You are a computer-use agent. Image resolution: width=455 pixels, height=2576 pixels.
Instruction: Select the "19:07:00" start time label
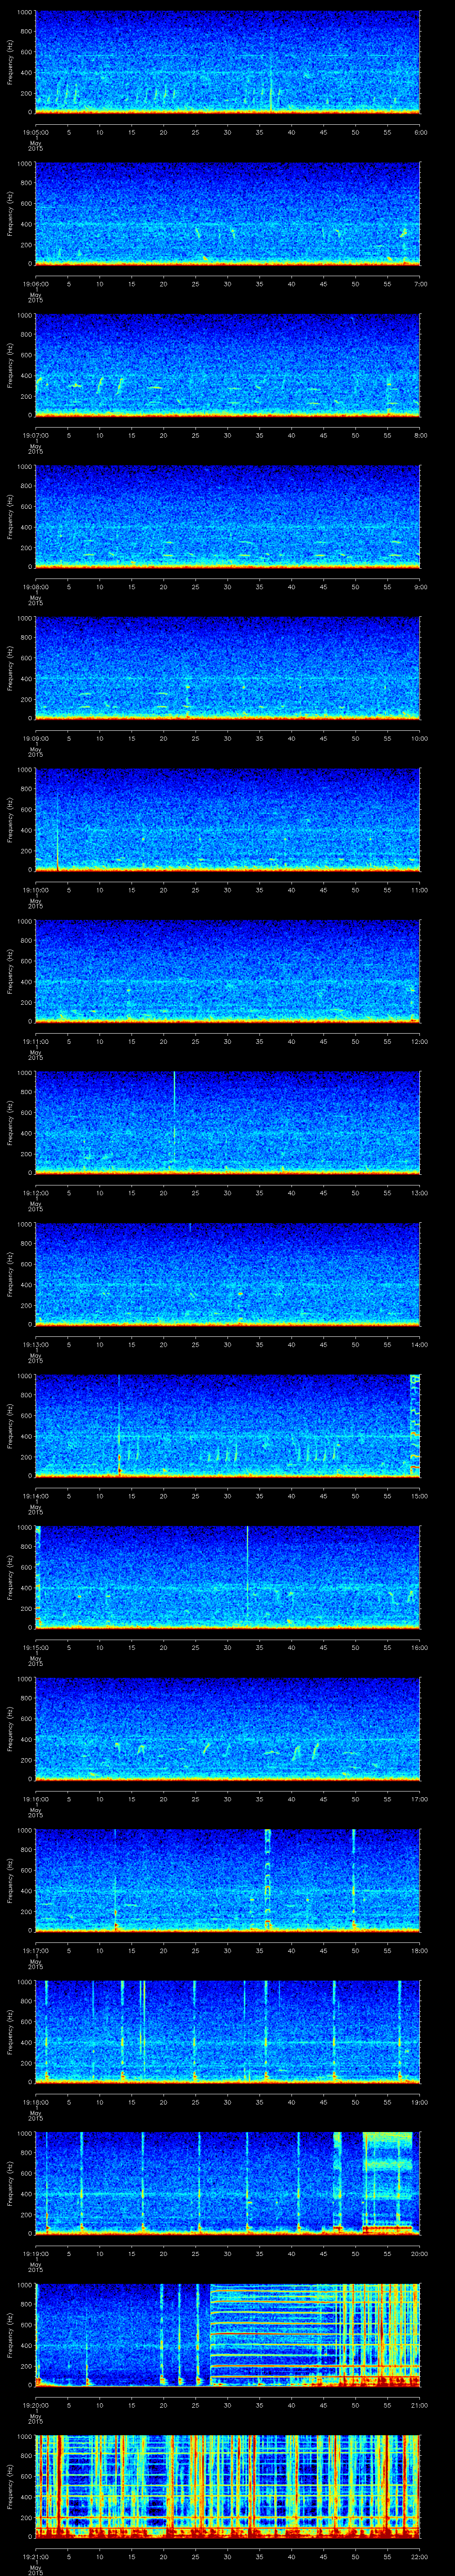(x=35, y=435)
